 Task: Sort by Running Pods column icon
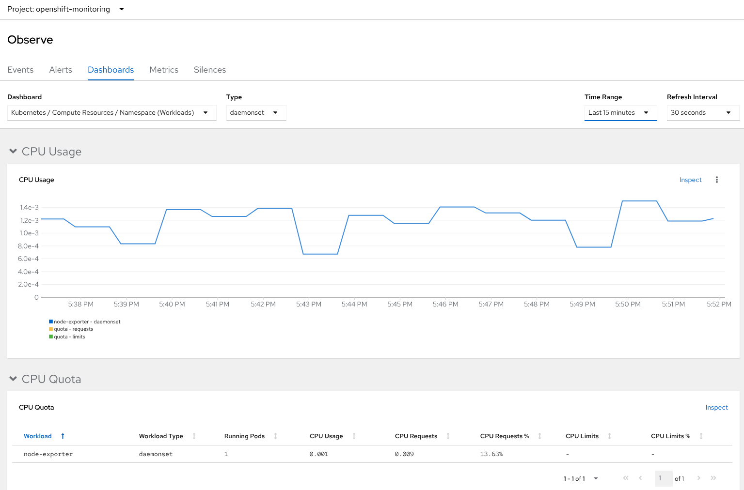click(x=275, y=436)
